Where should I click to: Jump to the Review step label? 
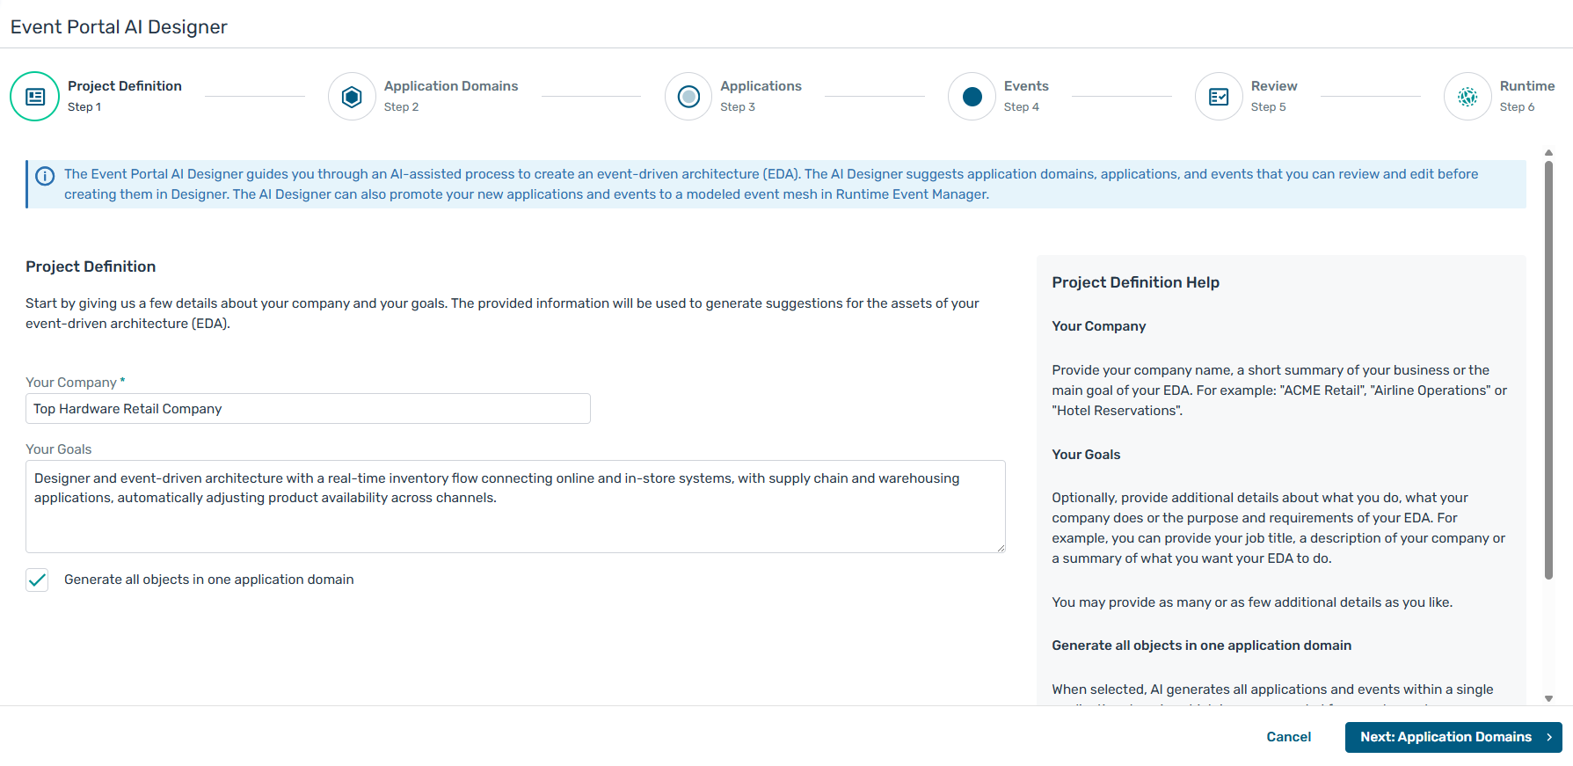[1273, 86]
